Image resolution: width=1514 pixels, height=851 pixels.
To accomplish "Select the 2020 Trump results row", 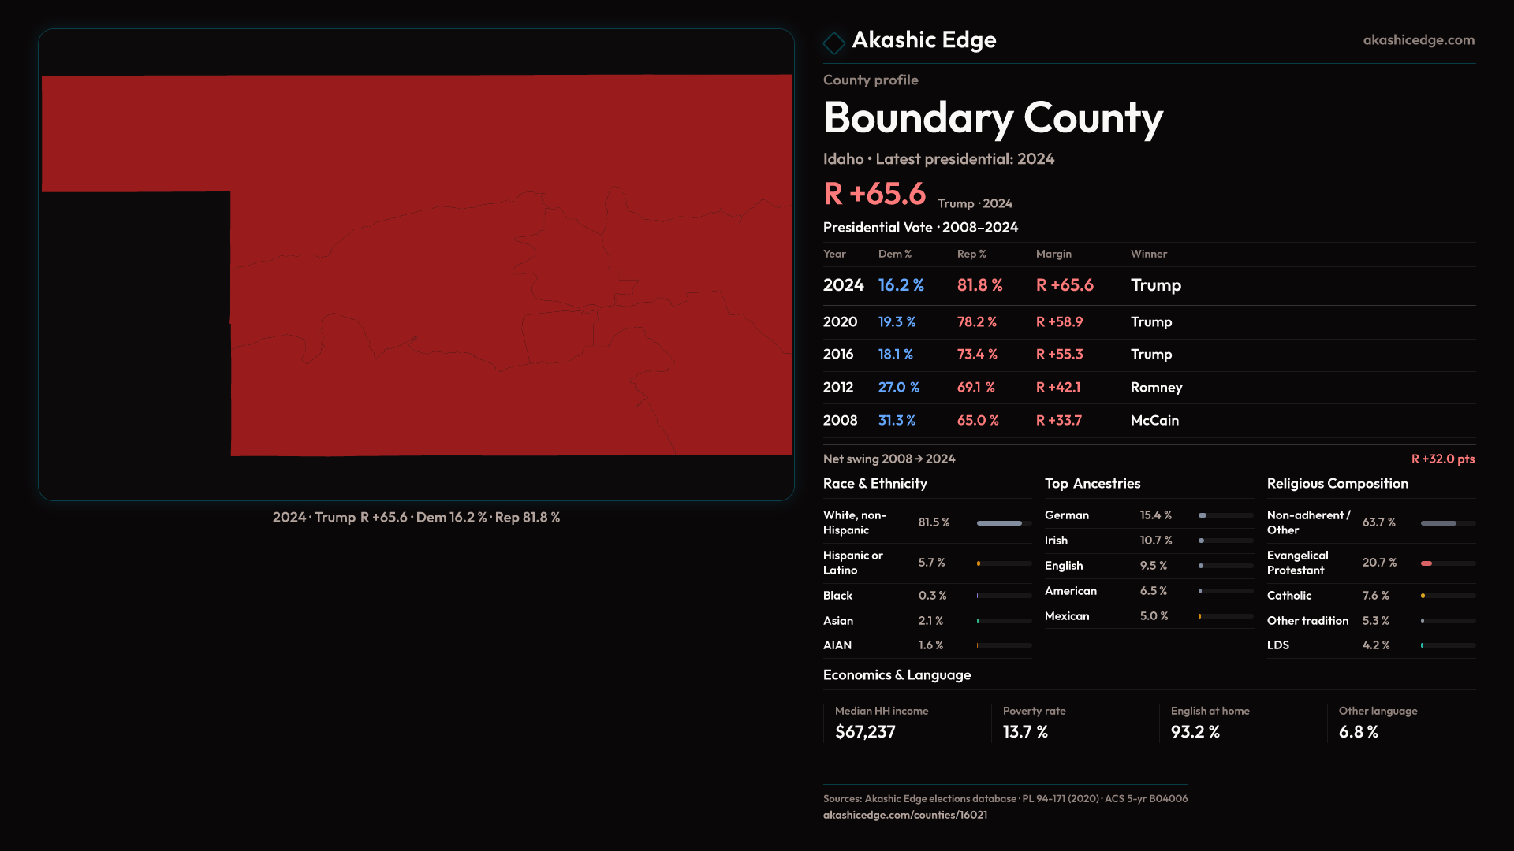I will (x=1148, y=322).
